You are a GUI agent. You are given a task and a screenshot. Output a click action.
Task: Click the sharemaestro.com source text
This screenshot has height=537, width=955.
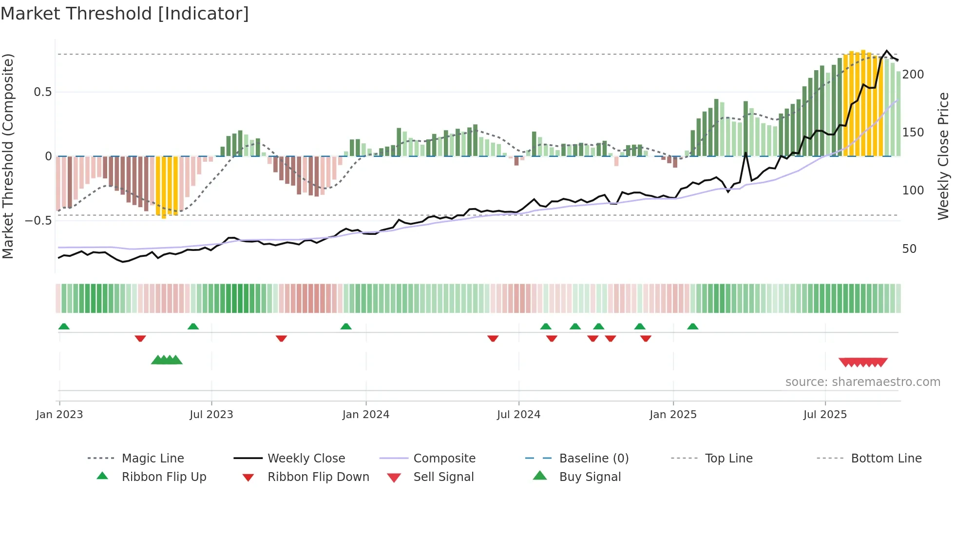(862, 382)
